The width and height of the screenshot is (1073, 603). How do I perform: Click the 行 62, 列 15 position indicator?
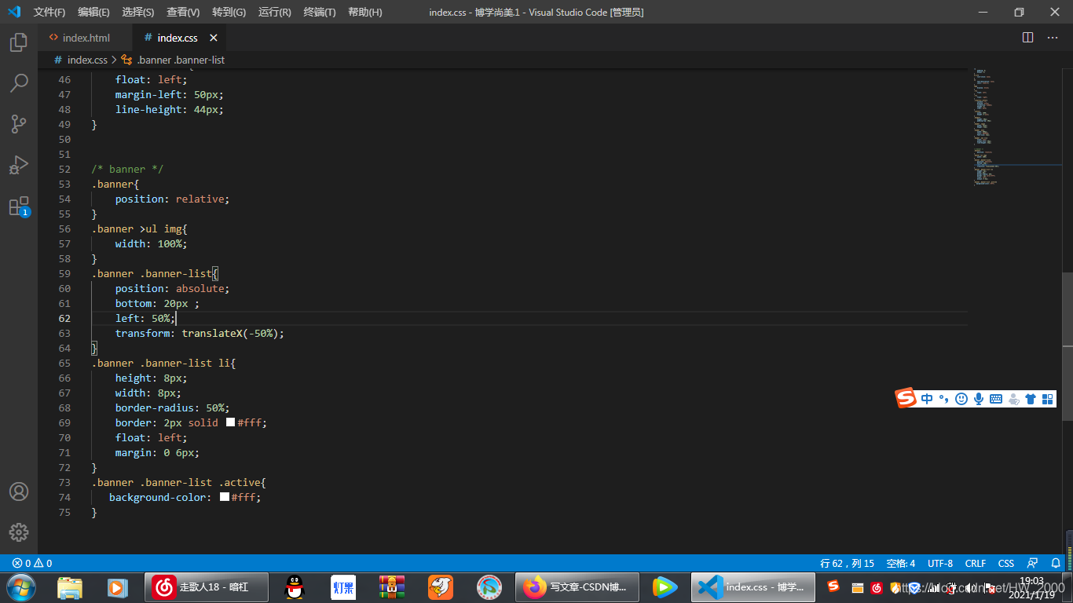(x=848, y=563)
